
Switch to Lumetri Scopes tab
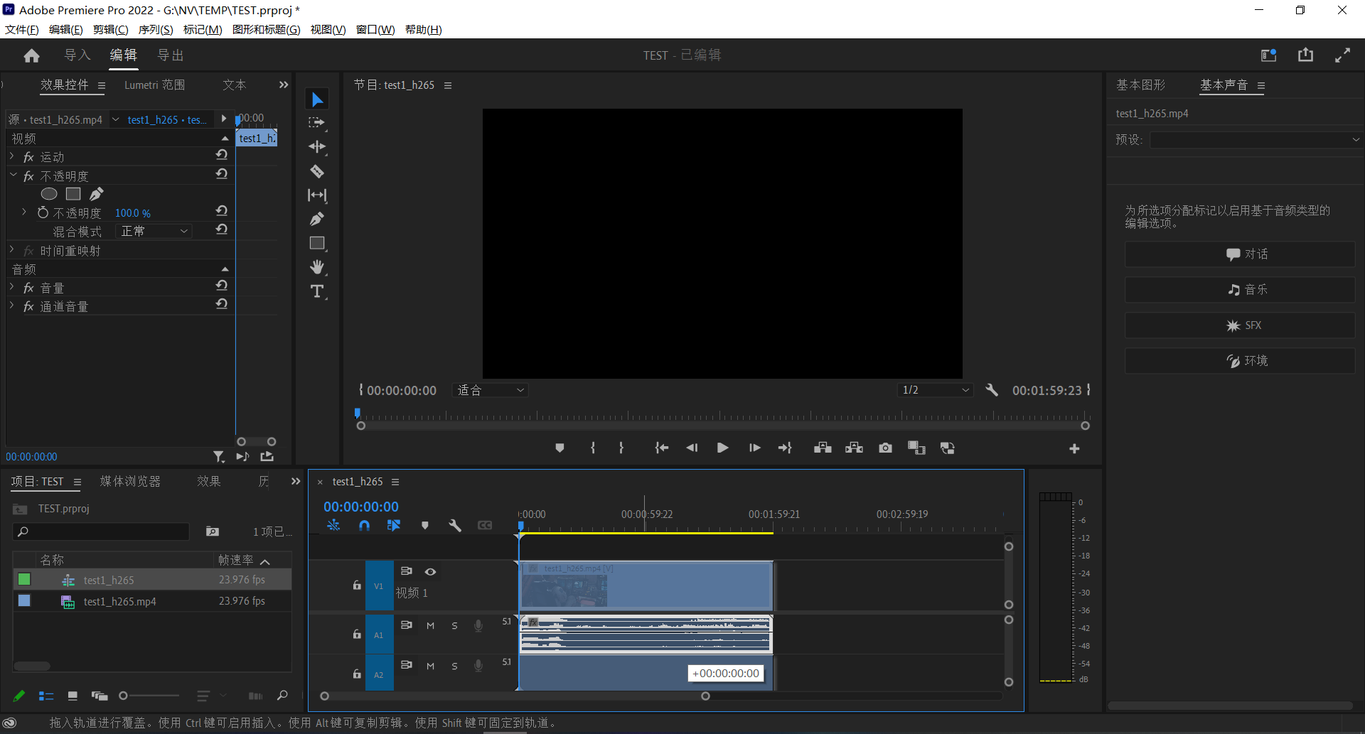(154, 85)
